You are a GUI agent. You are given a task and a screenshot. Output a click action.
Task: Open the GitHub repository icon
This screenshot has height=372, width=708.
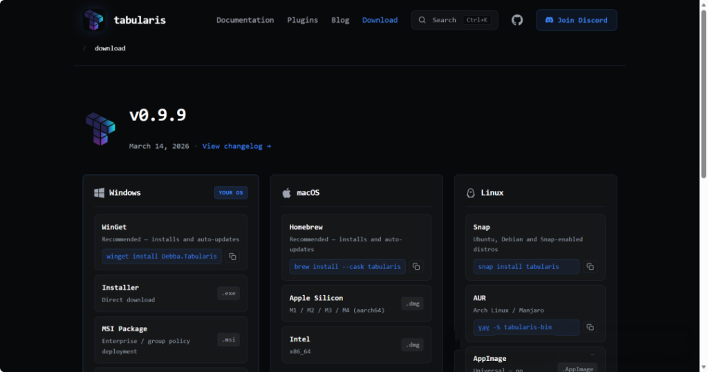coord(517,20)
